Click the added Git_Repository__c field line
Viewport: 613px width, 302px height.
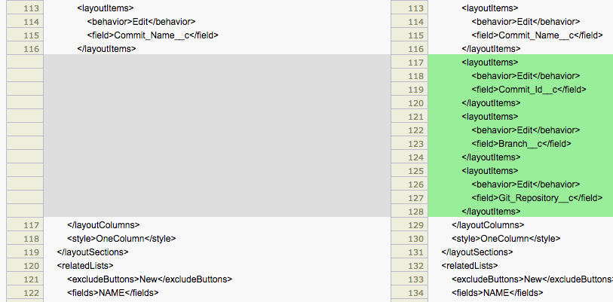pyautogui.click(x=537, y=198)
